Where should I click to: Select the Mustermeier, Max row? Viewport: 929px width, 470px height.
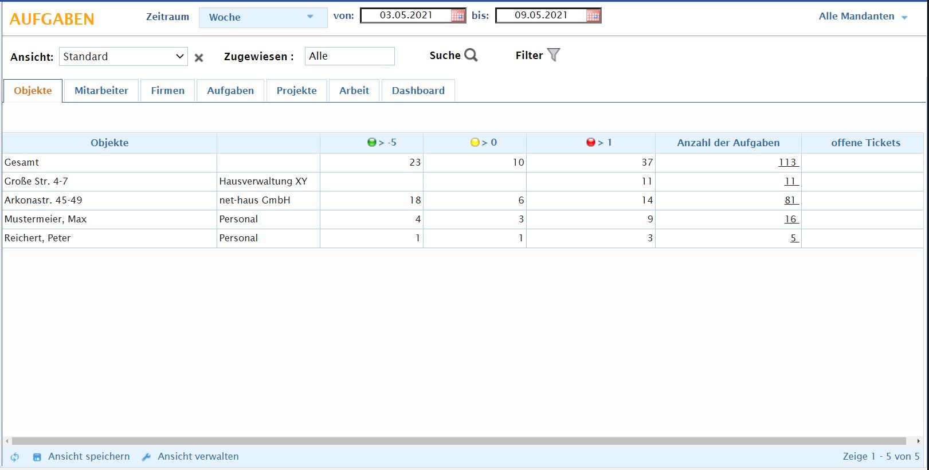pos(462,219)
